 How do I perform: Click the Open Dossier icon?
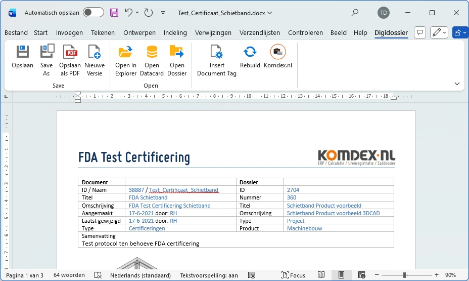tap(177, 52)
